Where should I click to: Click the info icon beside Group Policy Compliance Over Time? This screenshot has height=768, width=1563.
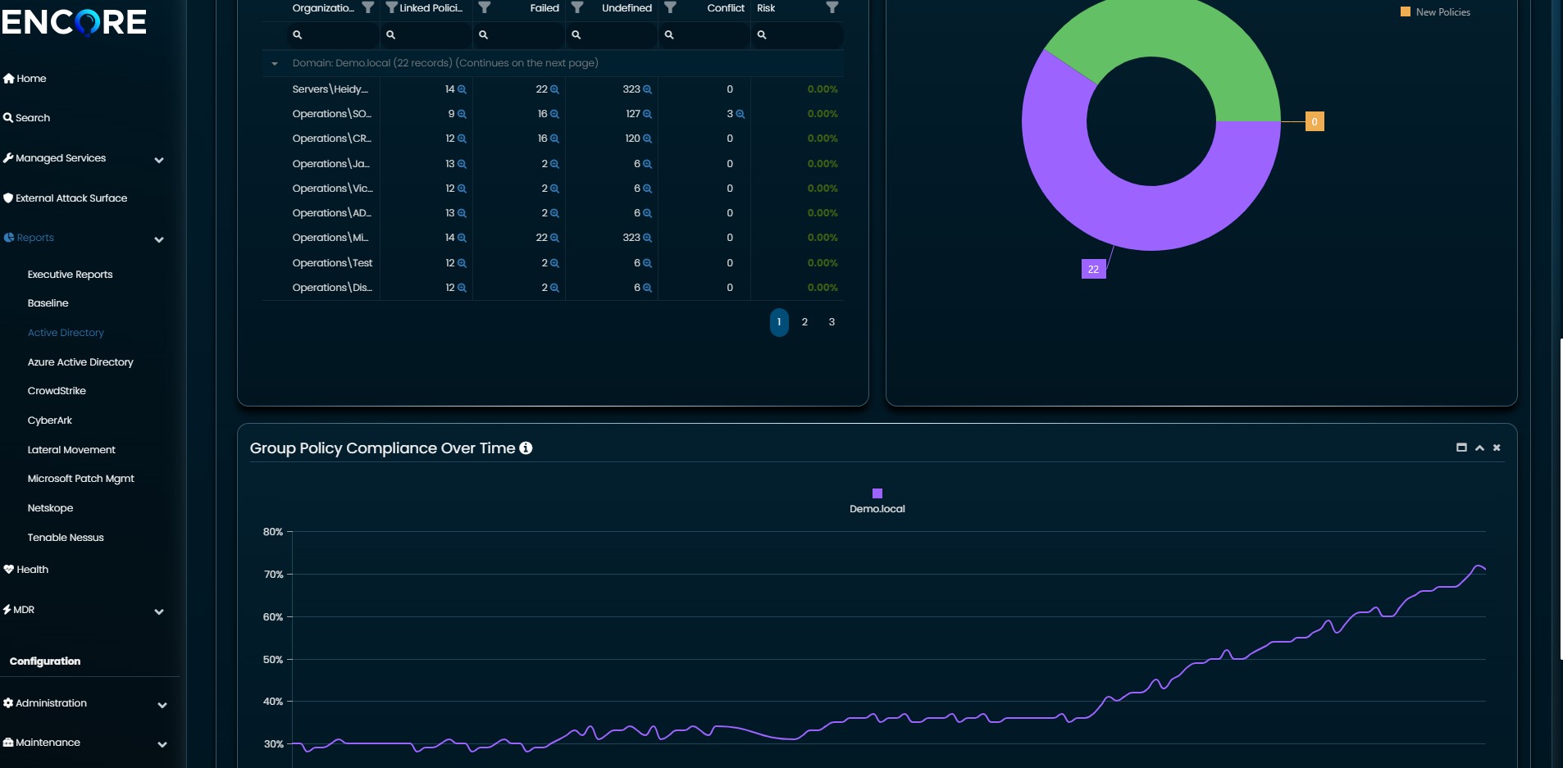click(x=526, y=448)
